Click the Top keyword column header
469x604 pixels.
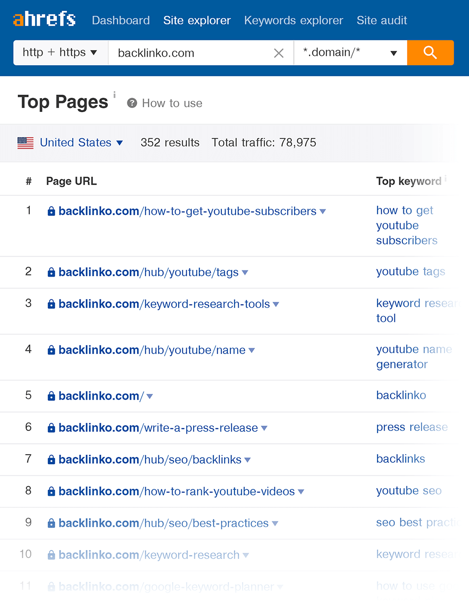click(408, 181)
